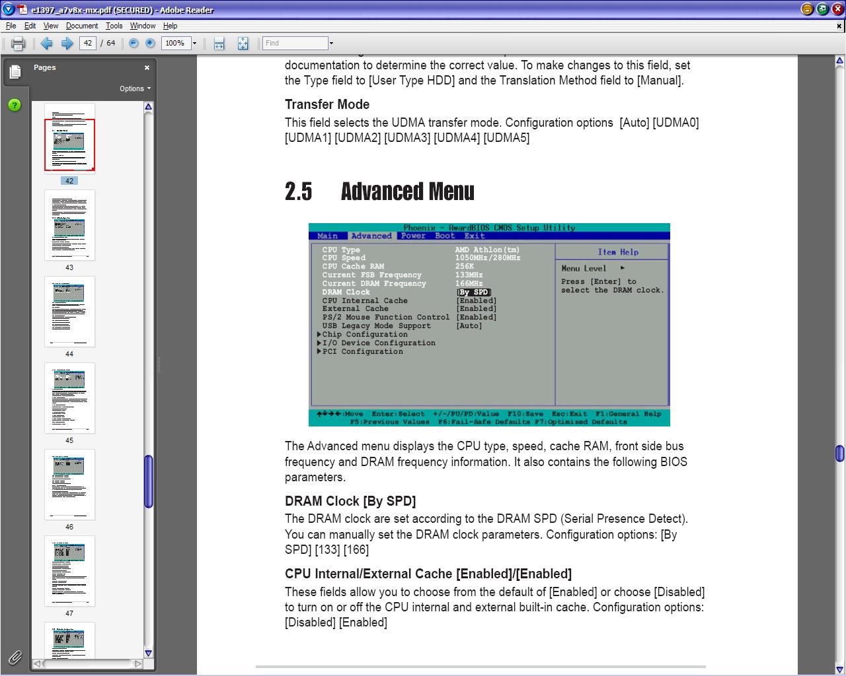Click the CPU Internal/External Cache heading
The image size is (846, 676).
click(428, 574)
